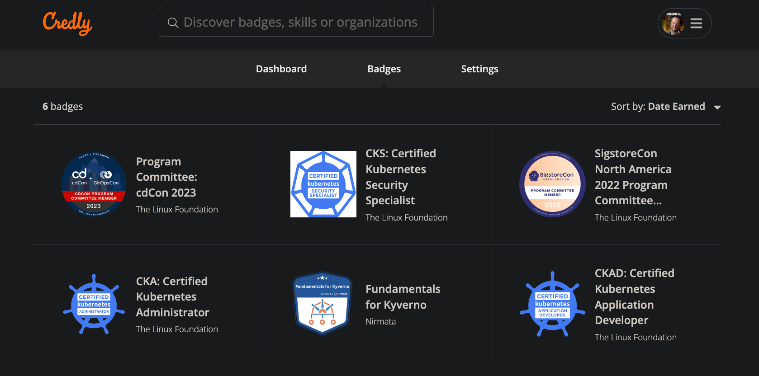Click the Credly logo
The width and height of the screenshot is (759, 376).
click(67, 23)
